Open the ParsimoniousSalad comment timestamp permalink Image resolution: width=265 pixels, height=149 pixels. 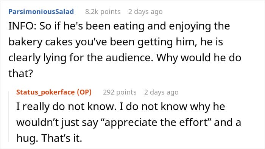pyautogui.click(x=145, y=12)
